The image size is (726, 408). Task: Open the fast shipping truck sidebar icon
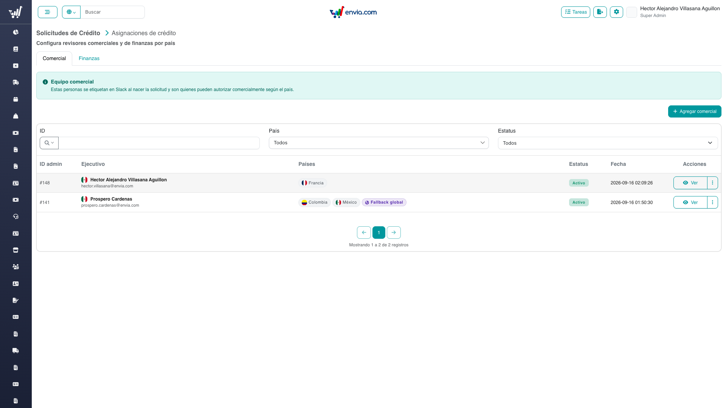click(x=16, y=82)
